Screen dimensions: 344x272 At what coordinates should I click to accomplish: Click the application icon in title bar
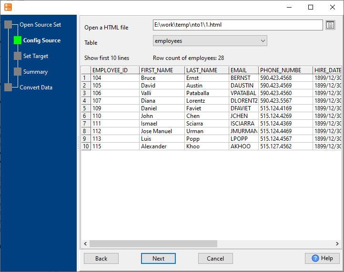[8, 7]
